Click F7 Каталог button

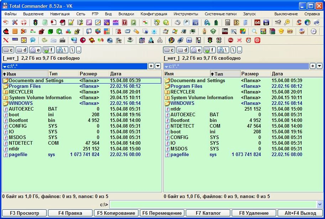pos(208,213)
